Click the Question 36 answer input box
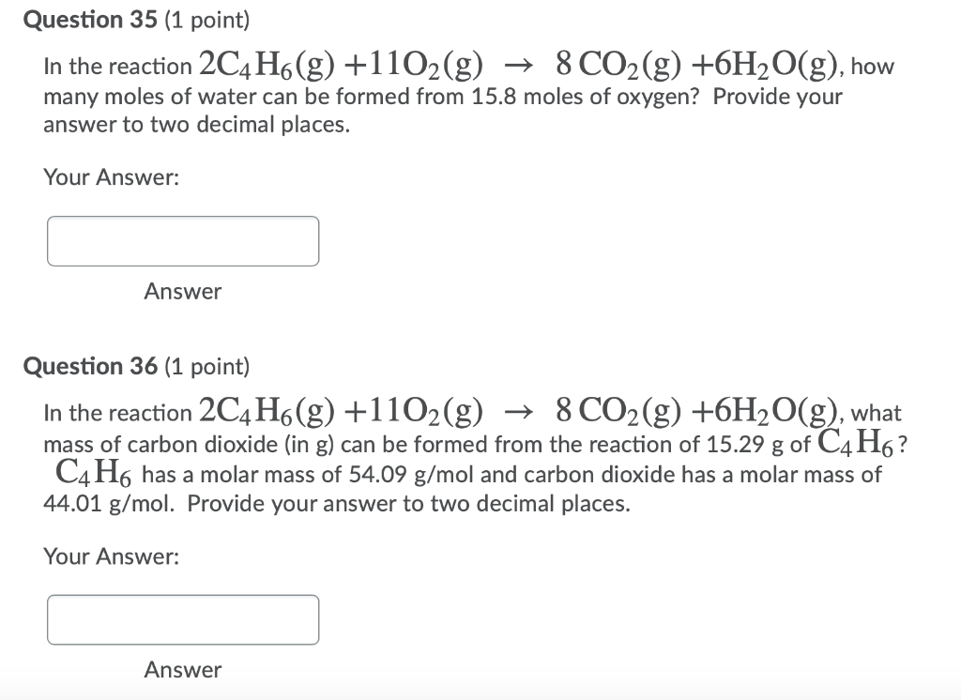 click(182, 619)
